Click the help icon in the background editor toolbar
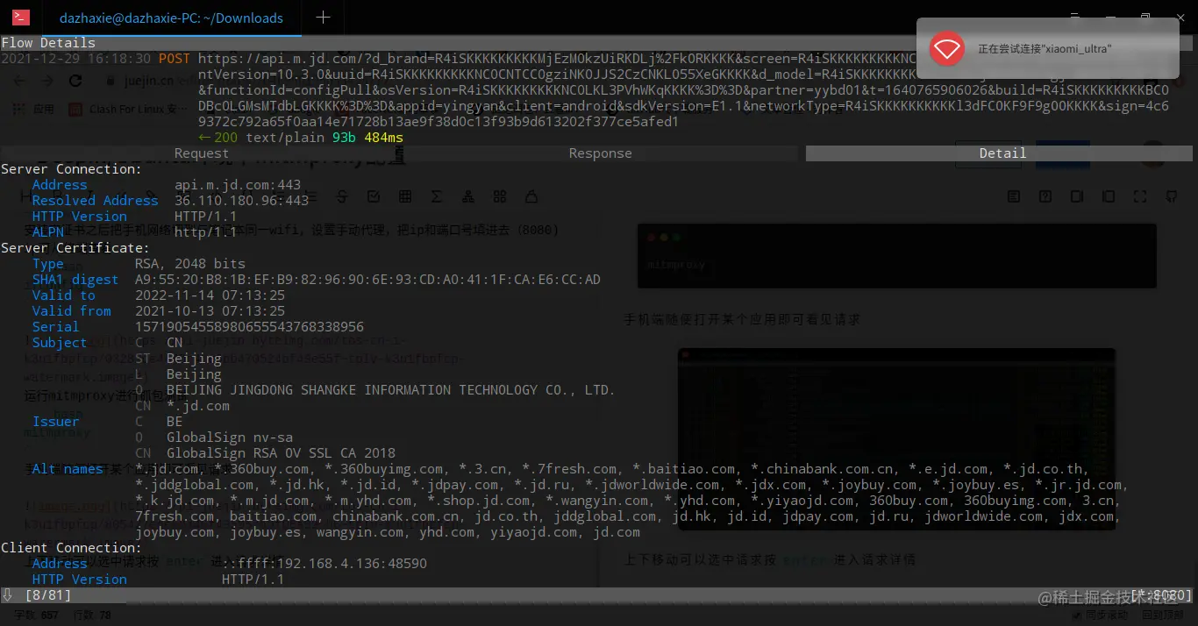1198x626 pixels. pyautogui.click(x=1045, y=196)
